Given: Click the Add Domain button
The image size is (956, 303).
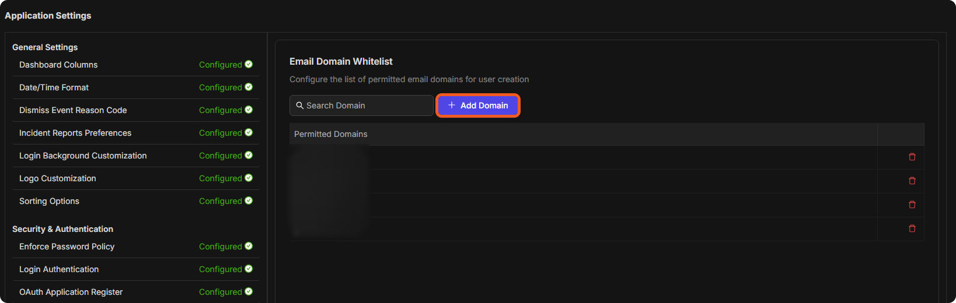Looking at the screenshot, I should tap(478, 105).
